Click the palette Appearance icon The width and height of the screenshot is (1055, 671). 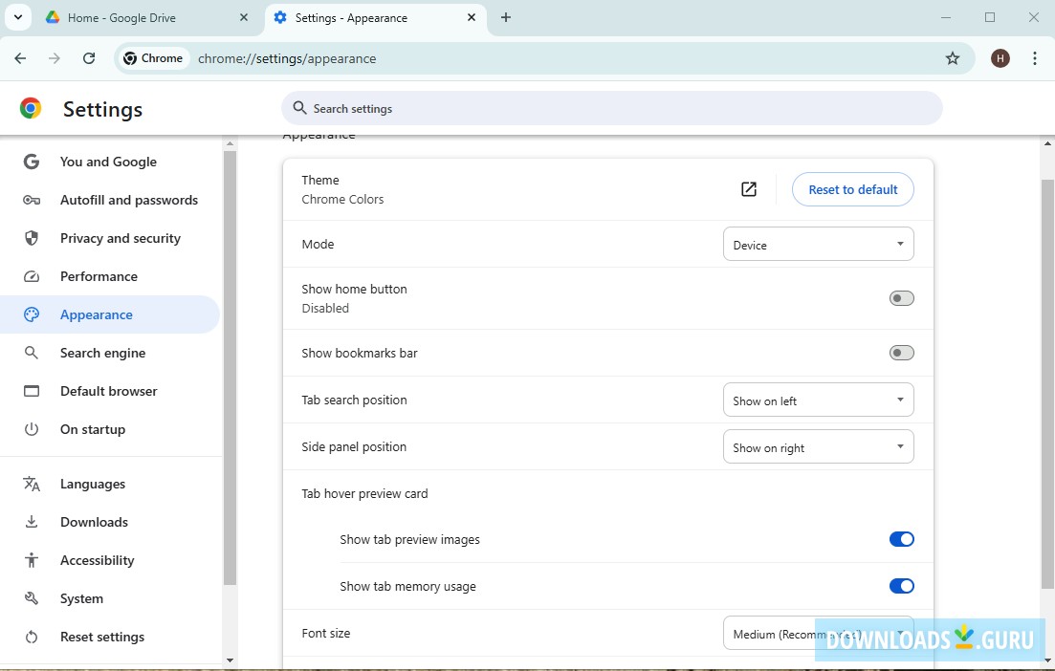pyautogui.click(x=31, y=314)
